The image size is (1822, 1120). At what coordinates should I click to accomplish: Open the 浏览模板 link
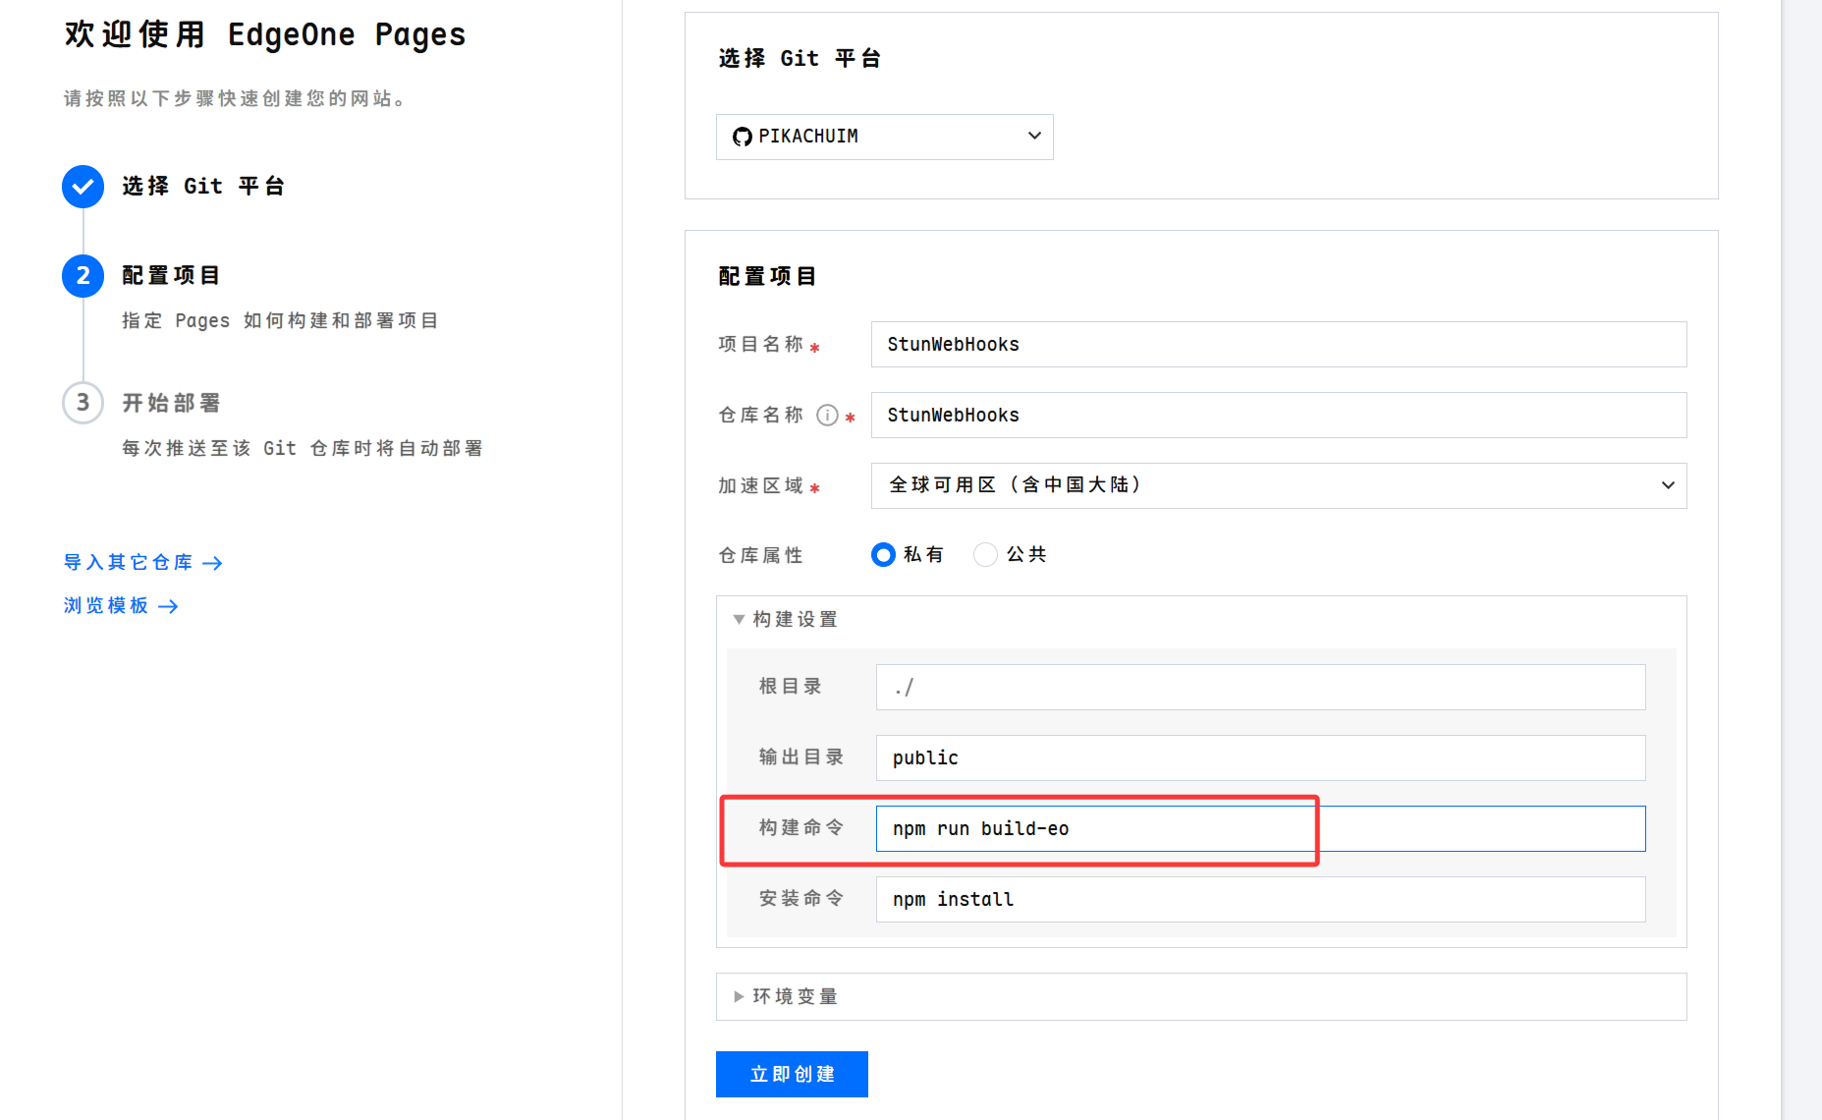point(121,606)
